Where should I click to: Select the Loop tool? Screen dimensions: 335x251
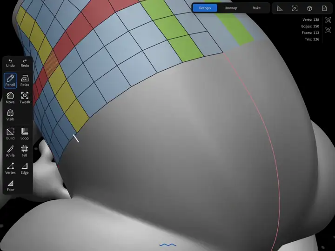click(x=25, y=134)
